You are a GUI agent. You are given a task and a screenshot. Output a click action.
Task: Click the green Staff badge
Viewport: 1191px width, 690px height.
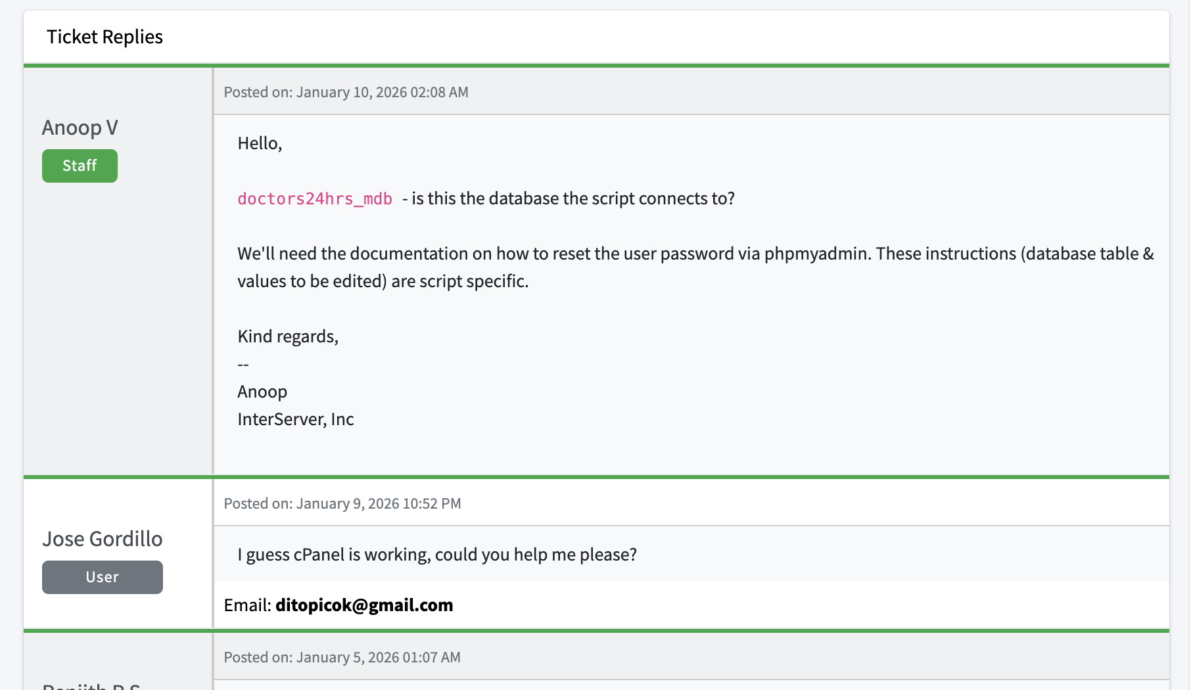(x=80, y=166)
